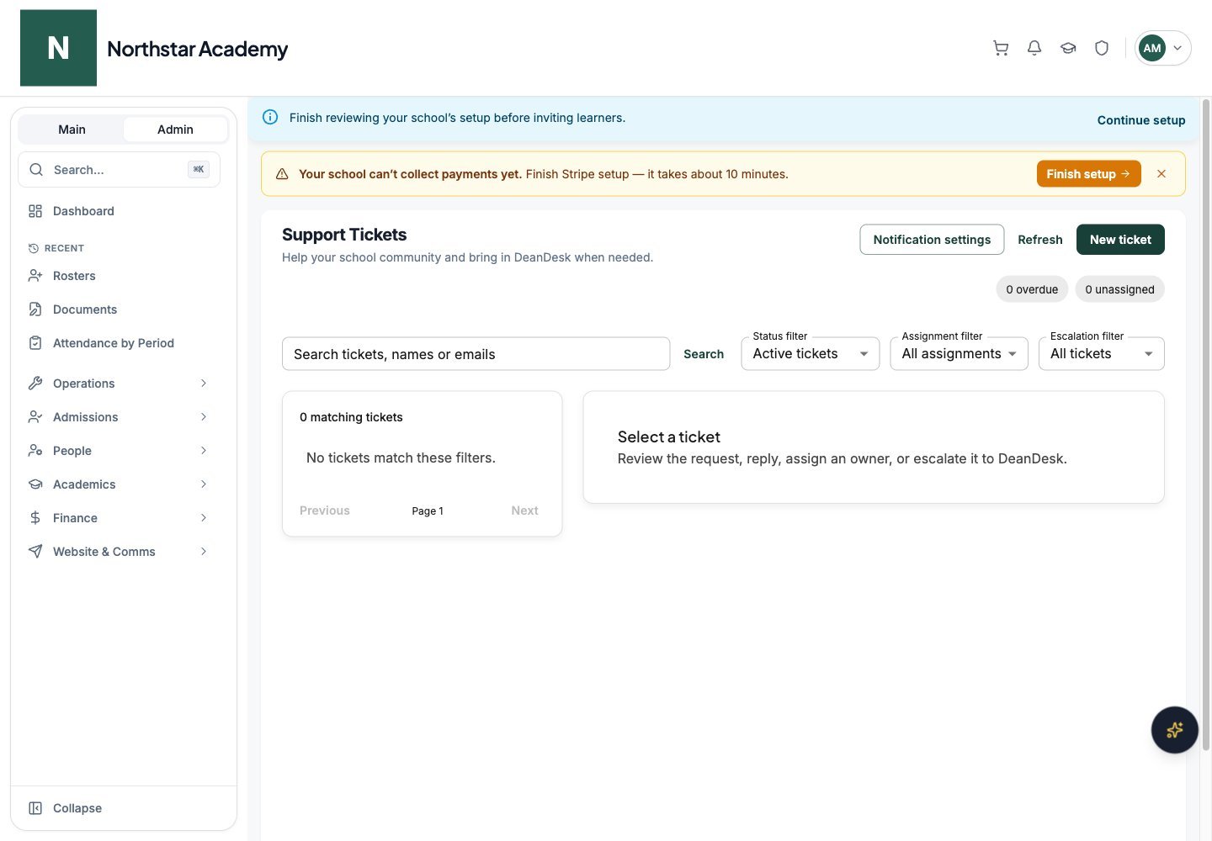The width and height of the screenshot is (1212, 841).
Task: Click the Website & Comms paper-plane icon
Action: tap(35, 552)
